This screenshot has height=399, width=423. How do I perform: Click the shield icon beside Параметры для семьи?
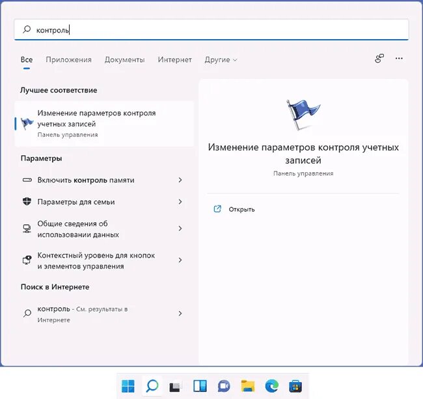(27, 201)
